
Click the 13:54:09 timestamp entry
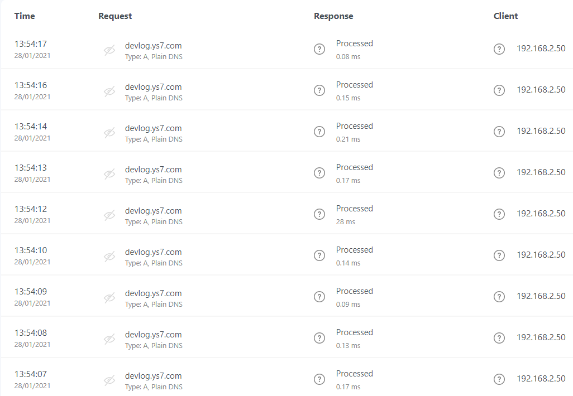point(31,292)
